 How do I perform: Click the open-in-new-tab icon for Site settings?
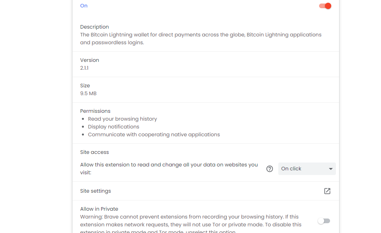[x=327, y=191]
